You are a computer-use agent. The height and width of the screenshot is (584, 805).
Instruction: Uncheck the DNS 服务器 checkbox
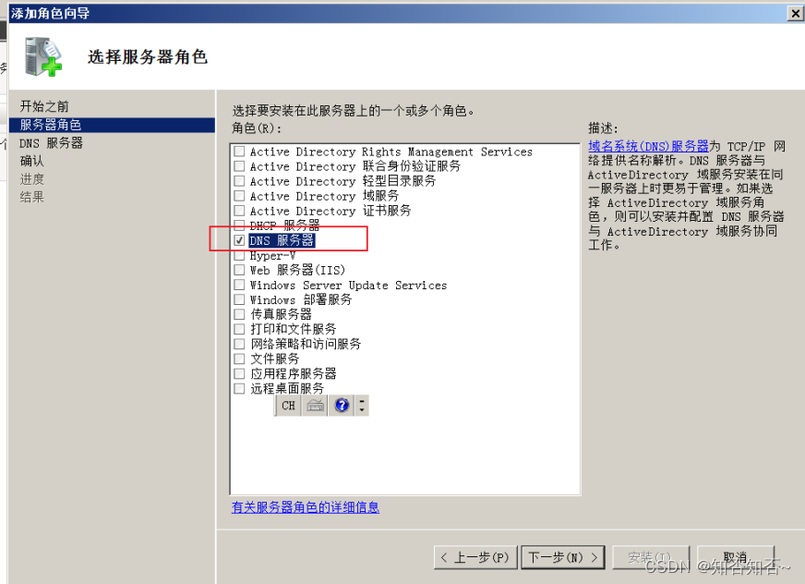tap(239, 240)
